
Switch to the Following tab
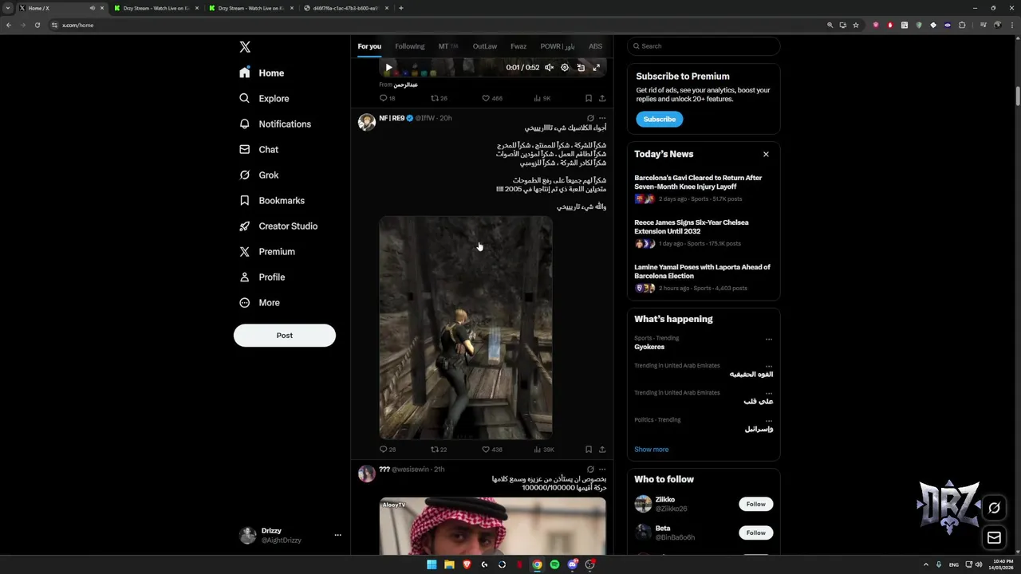[x=410, y=46]
